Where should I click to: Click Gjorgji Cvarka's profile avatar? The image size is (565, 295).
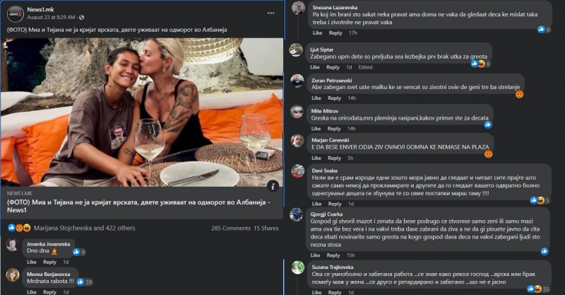[297, 214]
